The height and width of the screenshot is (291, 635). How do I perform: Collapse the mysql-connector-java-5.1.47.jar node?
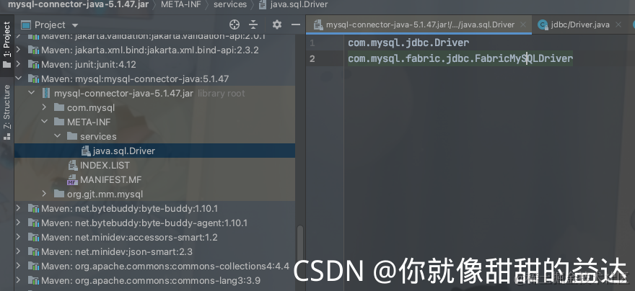pyautogui.click(x=31, y=93)
